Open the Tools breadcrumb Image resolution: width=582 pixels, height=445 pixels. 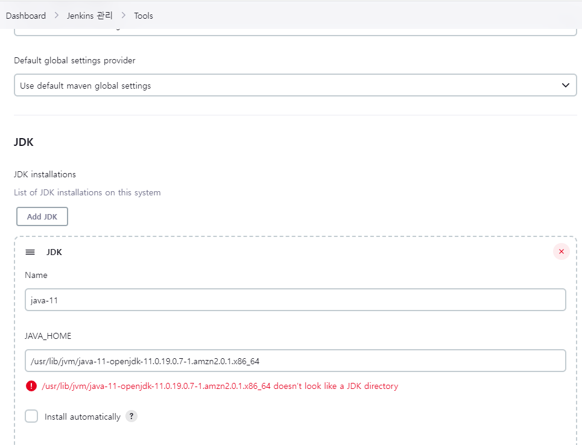144,16
